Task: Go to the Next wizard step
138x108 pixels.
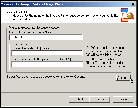Action: (100, 99)
